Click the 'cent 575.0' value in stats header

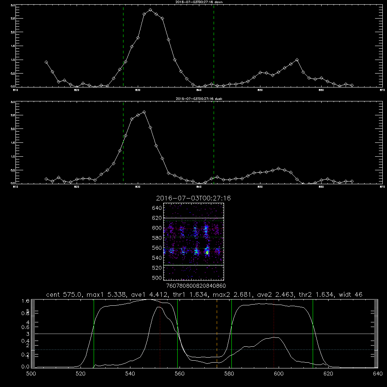click(65, 295)
